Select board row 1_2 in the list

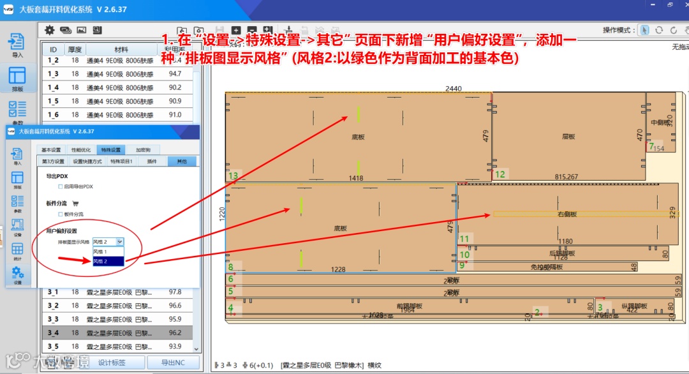pos(118,60)
